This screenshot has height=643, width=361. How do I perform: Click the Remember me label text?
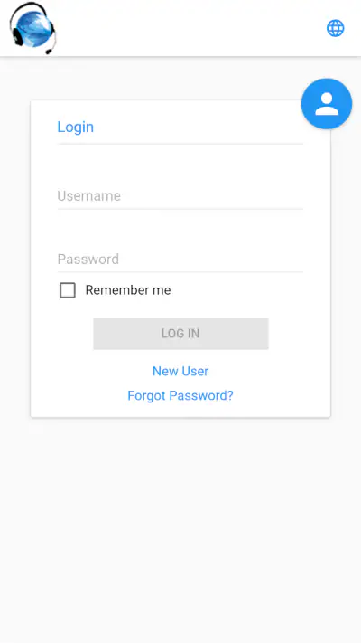click(x=127, y=290)
